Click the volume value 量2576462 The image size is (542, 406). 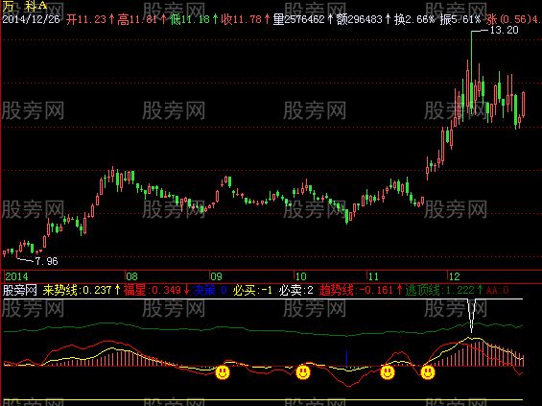pyautogui.click(x=298, y=19)
